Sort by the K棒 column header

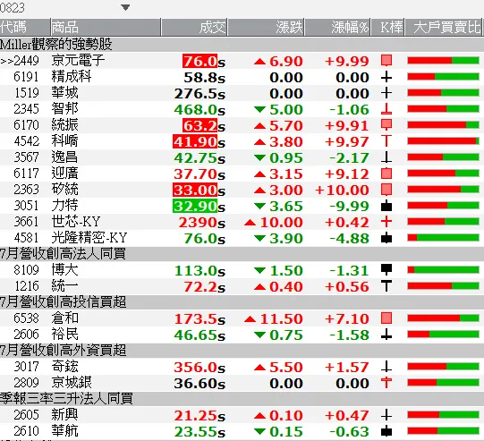coord(387,28)
